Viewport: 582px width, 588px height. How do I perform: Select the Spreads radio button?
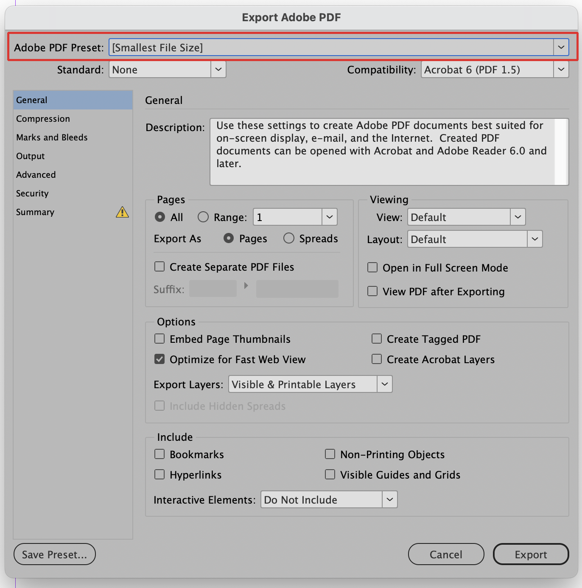pos(289,238)
